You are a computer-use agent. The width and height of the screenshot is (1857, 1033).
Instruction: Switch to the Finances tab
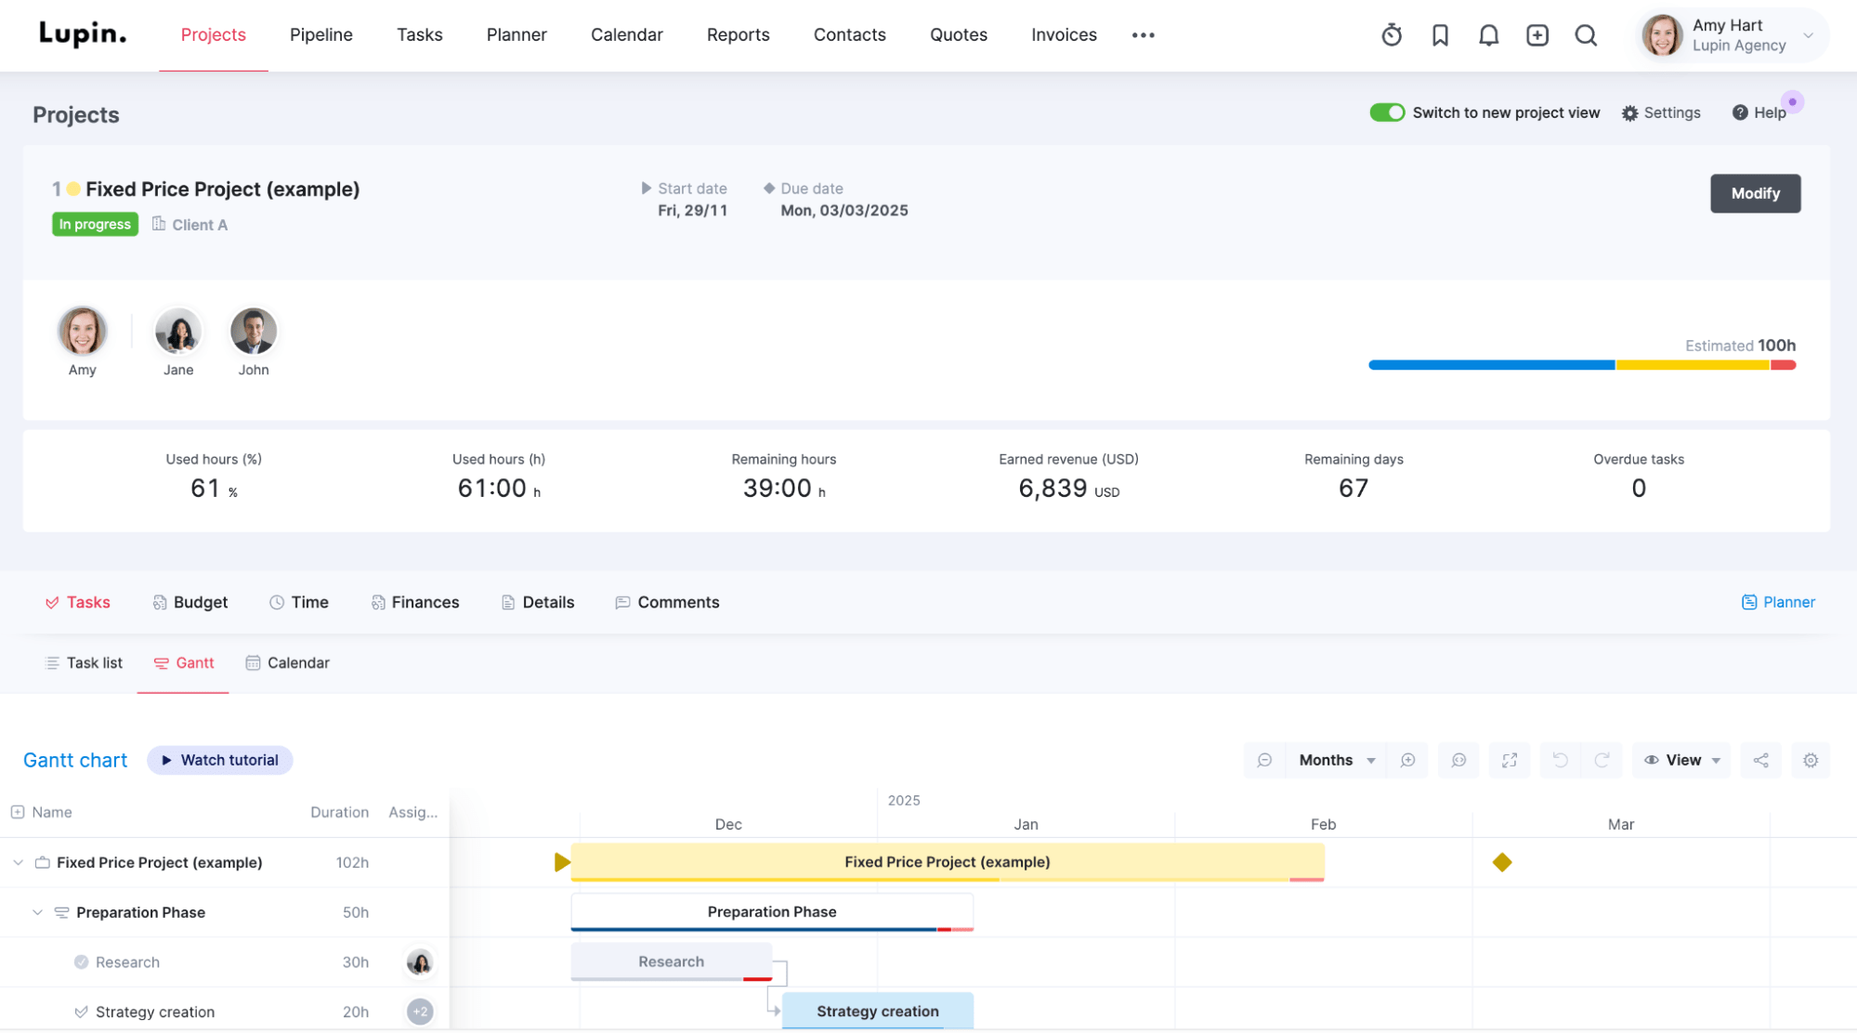point(415,602)
